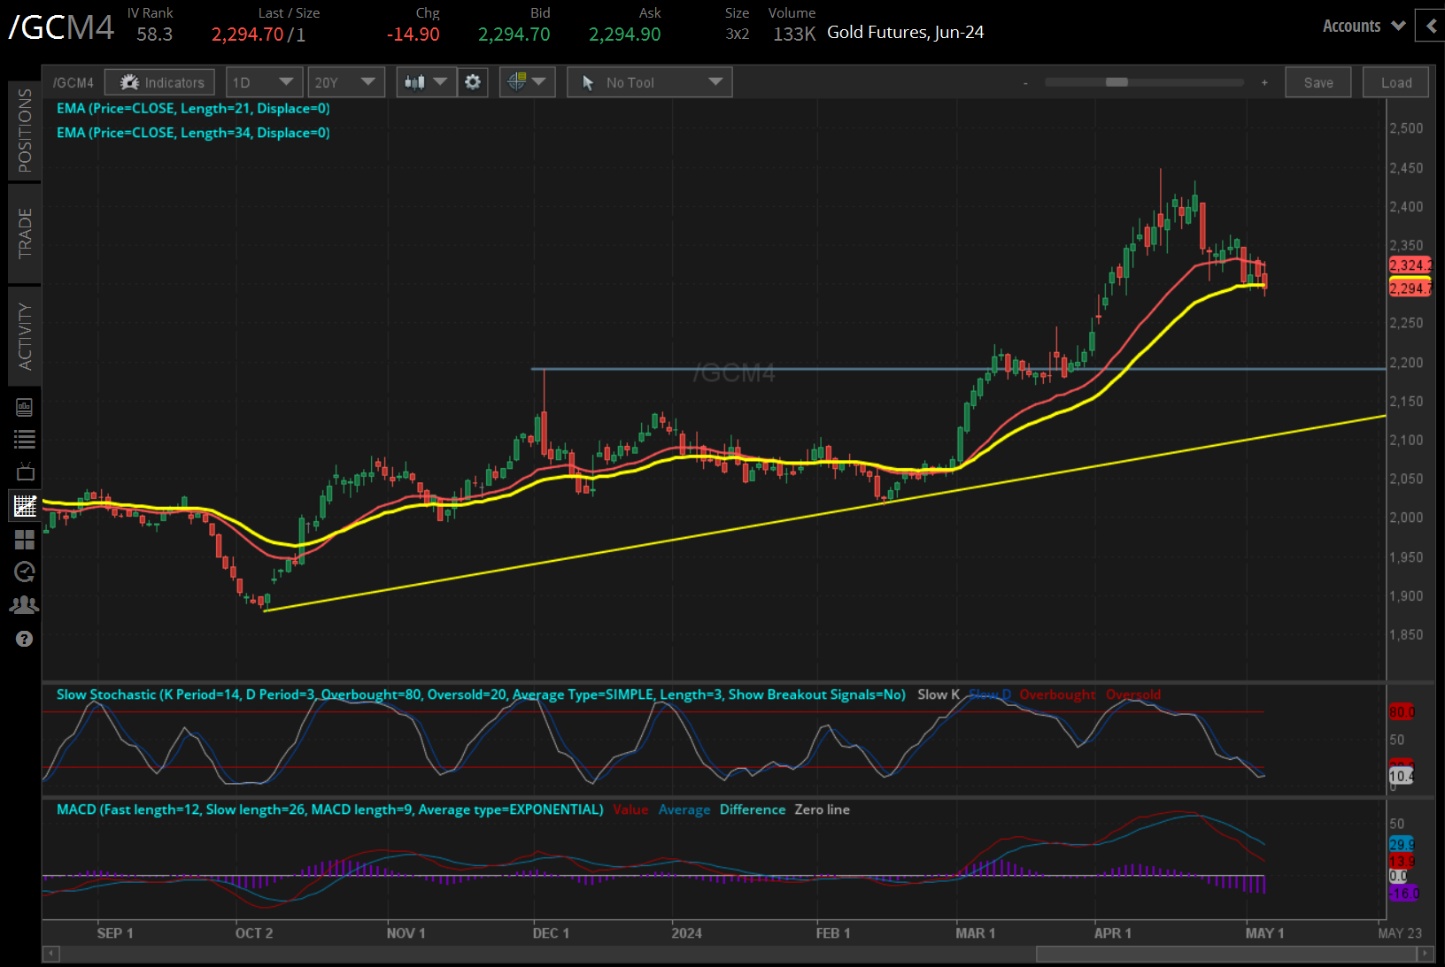Click the Save button

[1317, 81]
